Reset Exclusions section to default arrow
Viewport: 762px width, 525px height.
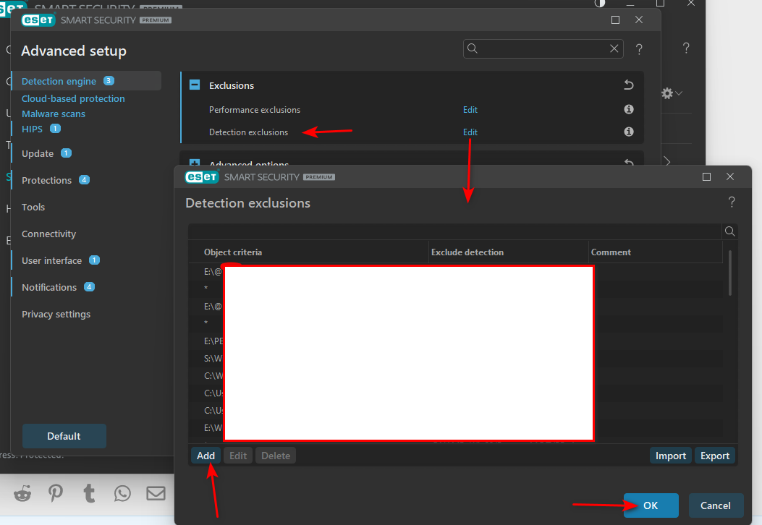(628, 85)
